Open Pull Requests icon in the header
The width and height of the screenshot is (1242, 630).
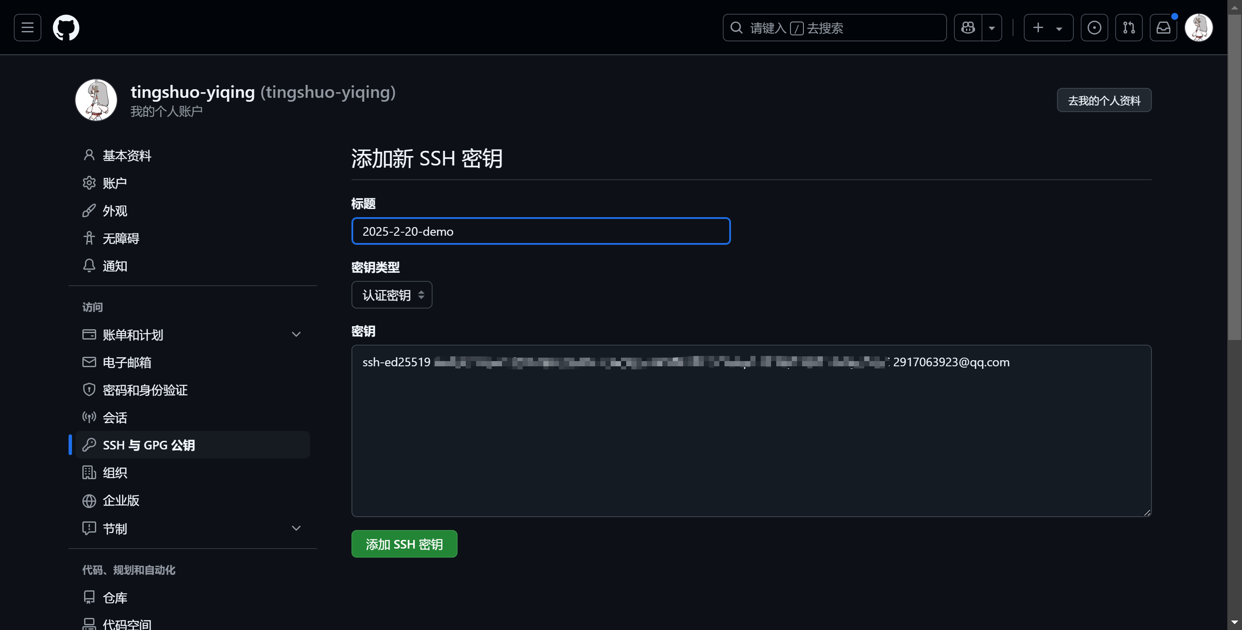(x=1128, y=28)
